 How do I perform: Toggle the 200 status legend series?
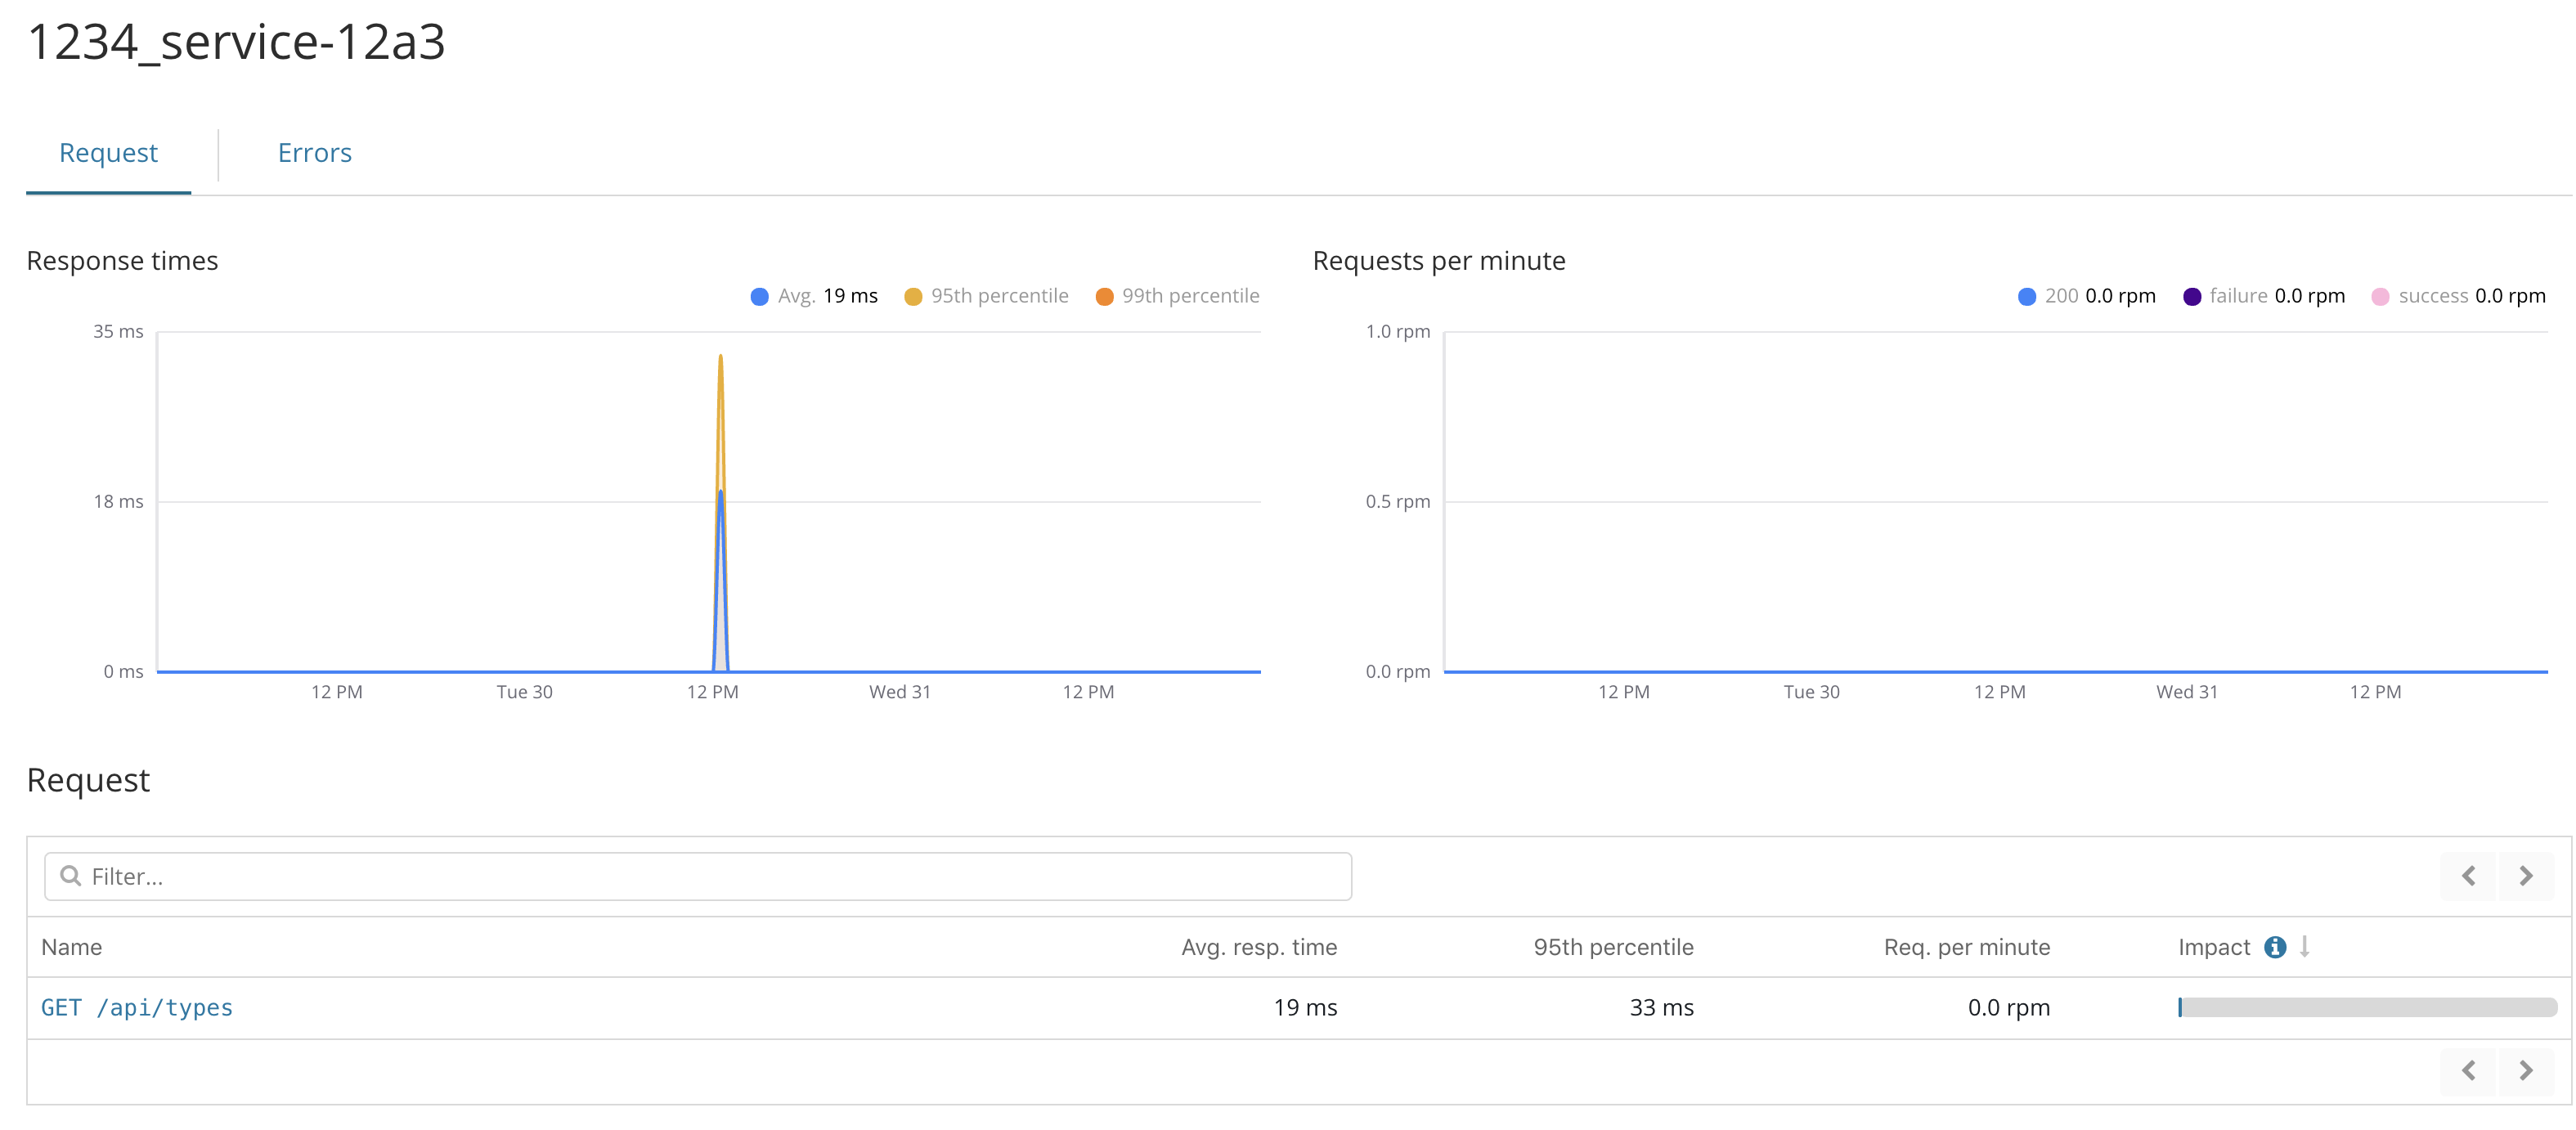pyautogui.click(x=2086, y=296)
